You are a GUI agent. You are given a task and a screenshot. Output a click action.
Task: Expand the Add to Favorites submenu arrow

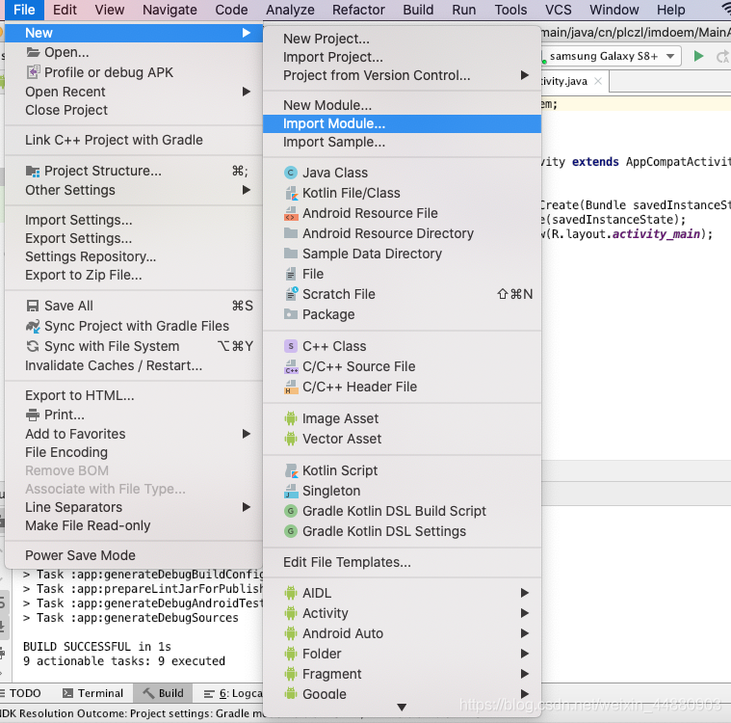247,434
